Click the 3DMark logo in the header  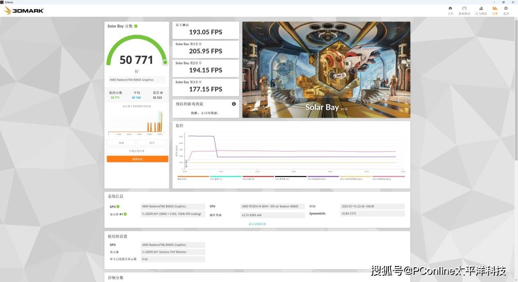[x=24, y=11]
